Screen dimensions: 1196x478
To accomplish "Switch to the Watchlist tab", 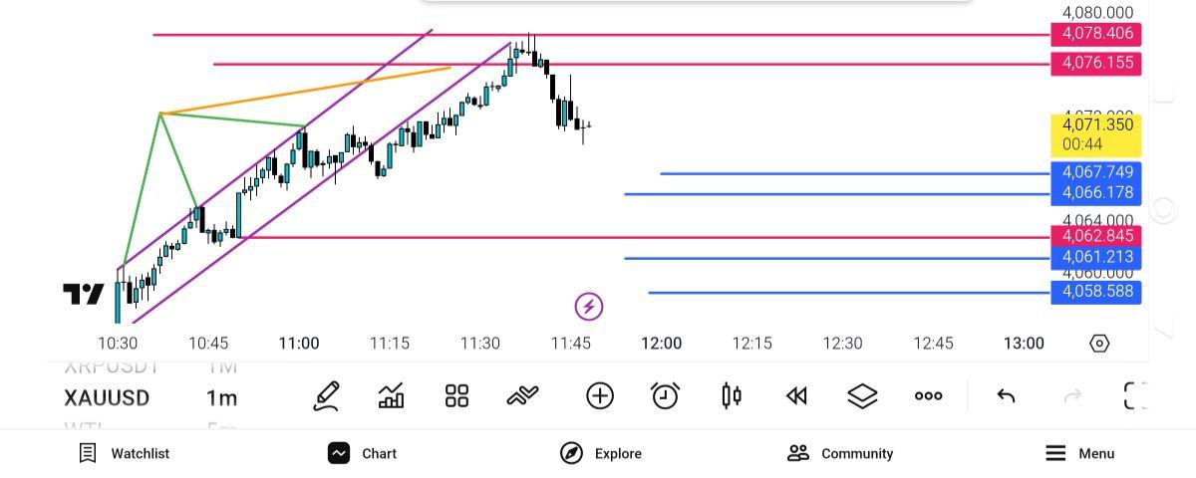I will (x=125, y=453).
